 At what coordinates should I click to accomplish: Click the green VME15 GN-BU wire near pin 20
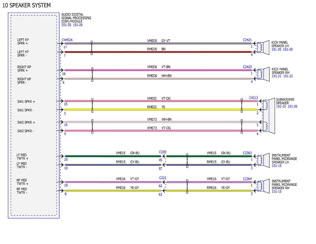(113, 156)
